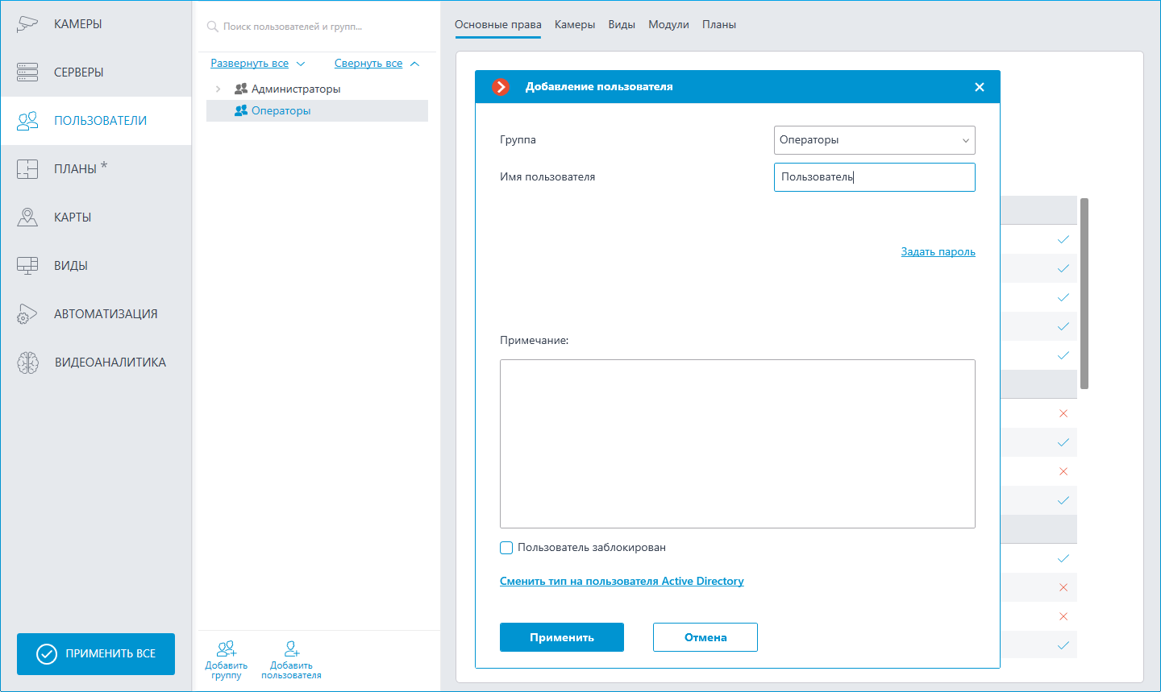Click the АВТОМАТИЗАЦИЯ sidebar label
The height and width of the screenshot is (692, 1161).
coord(106,314)
